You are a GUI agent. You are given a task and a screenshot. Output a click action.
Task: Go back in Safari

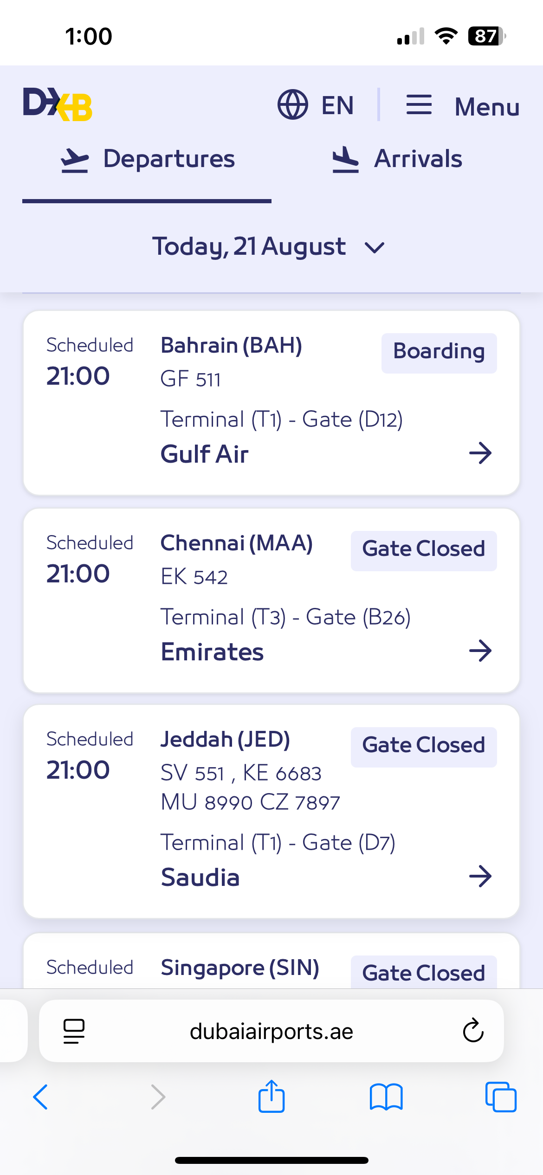pyautogui.click(x=40, y=1097)
